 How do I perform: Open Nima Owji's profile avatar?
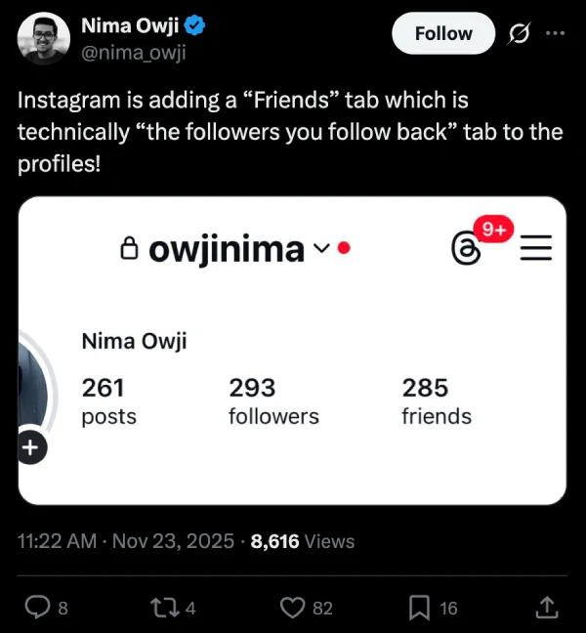pyautogui.click(x=44, y=38)
